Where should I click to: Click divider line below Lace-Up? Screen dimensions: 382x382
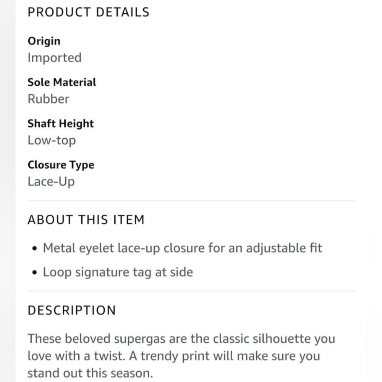point(191,200)
